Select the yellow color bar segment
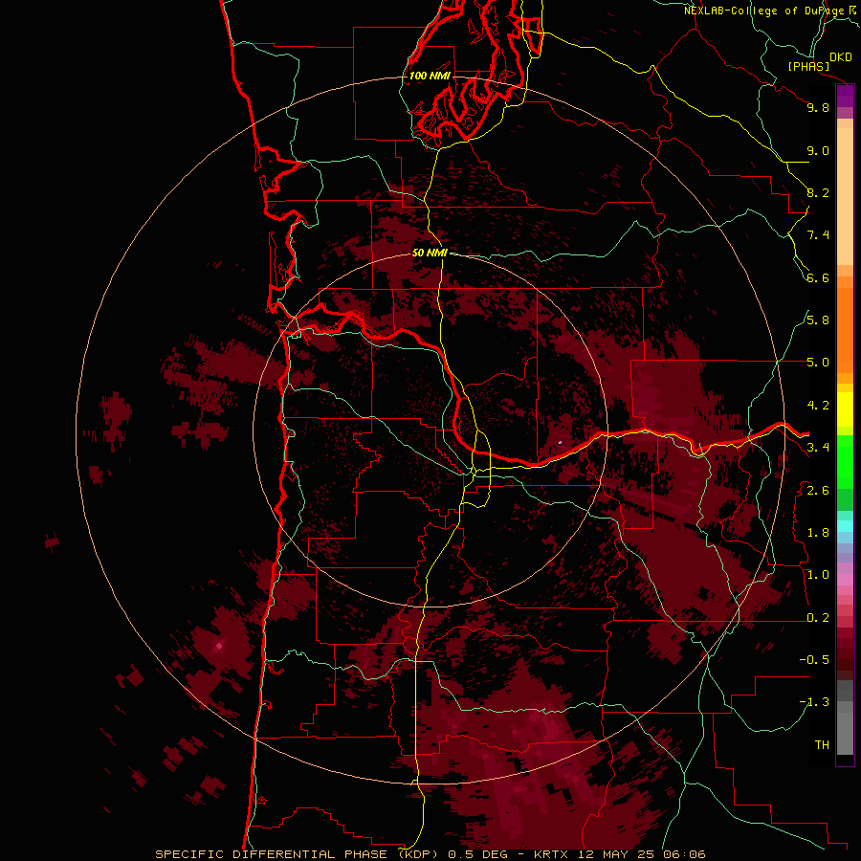This screenshot has height=861, width=861. coord(845,409)
